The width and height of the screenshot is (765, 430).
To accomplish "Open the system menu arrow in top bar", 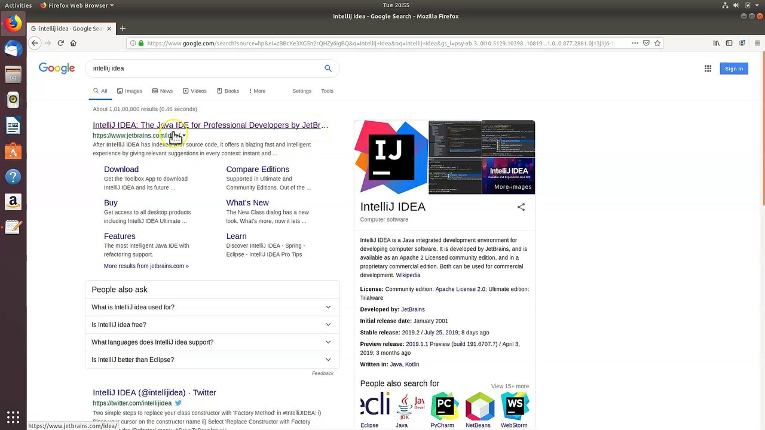I will 758,5.
